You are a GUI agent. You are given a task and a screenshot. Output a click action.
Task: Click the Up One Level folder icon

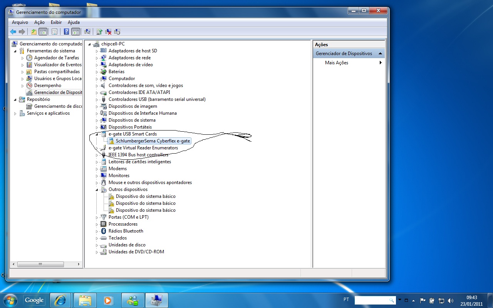[x=34, y=32]
